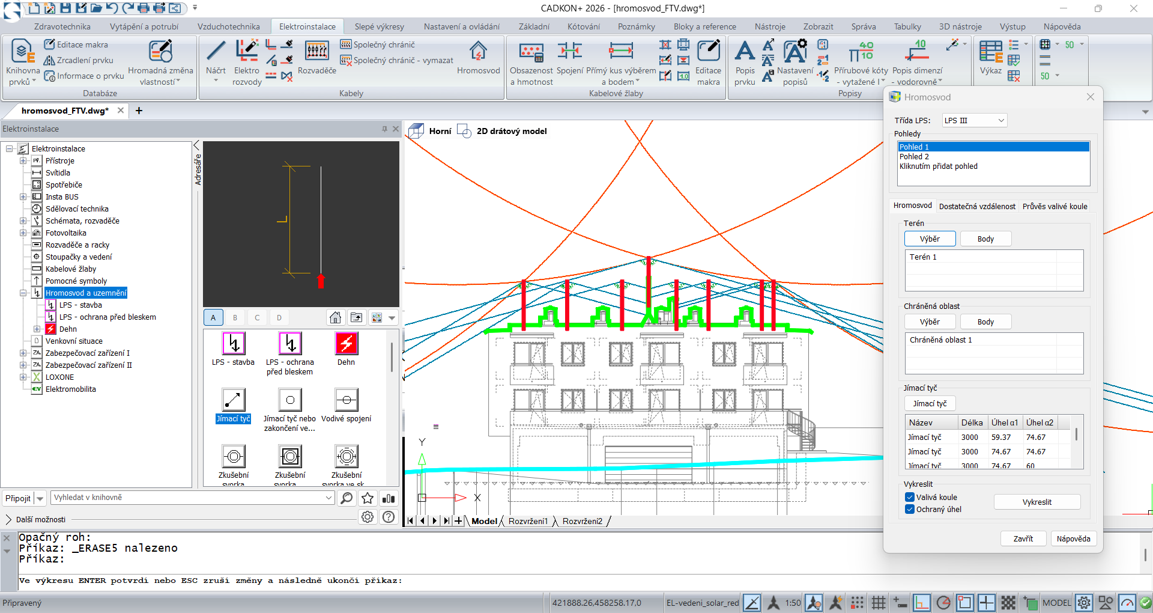Click the library search magnifier icon

[x=347, y=498]
